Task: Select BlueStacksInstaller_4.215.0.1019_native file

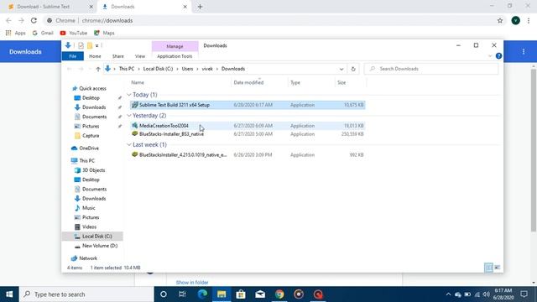Action: [x=248, y=154]
